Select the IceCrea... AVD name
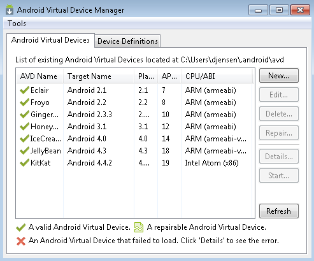 point(46,139)
